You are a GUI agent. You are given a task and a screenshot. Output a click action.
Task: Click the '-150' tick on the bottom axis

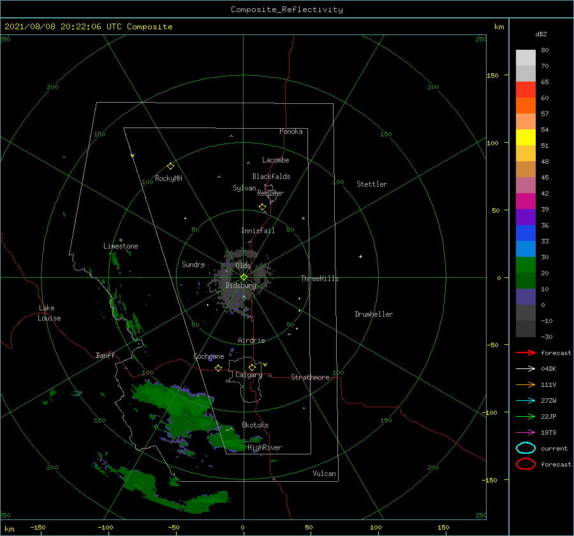[x=38, y=527]
